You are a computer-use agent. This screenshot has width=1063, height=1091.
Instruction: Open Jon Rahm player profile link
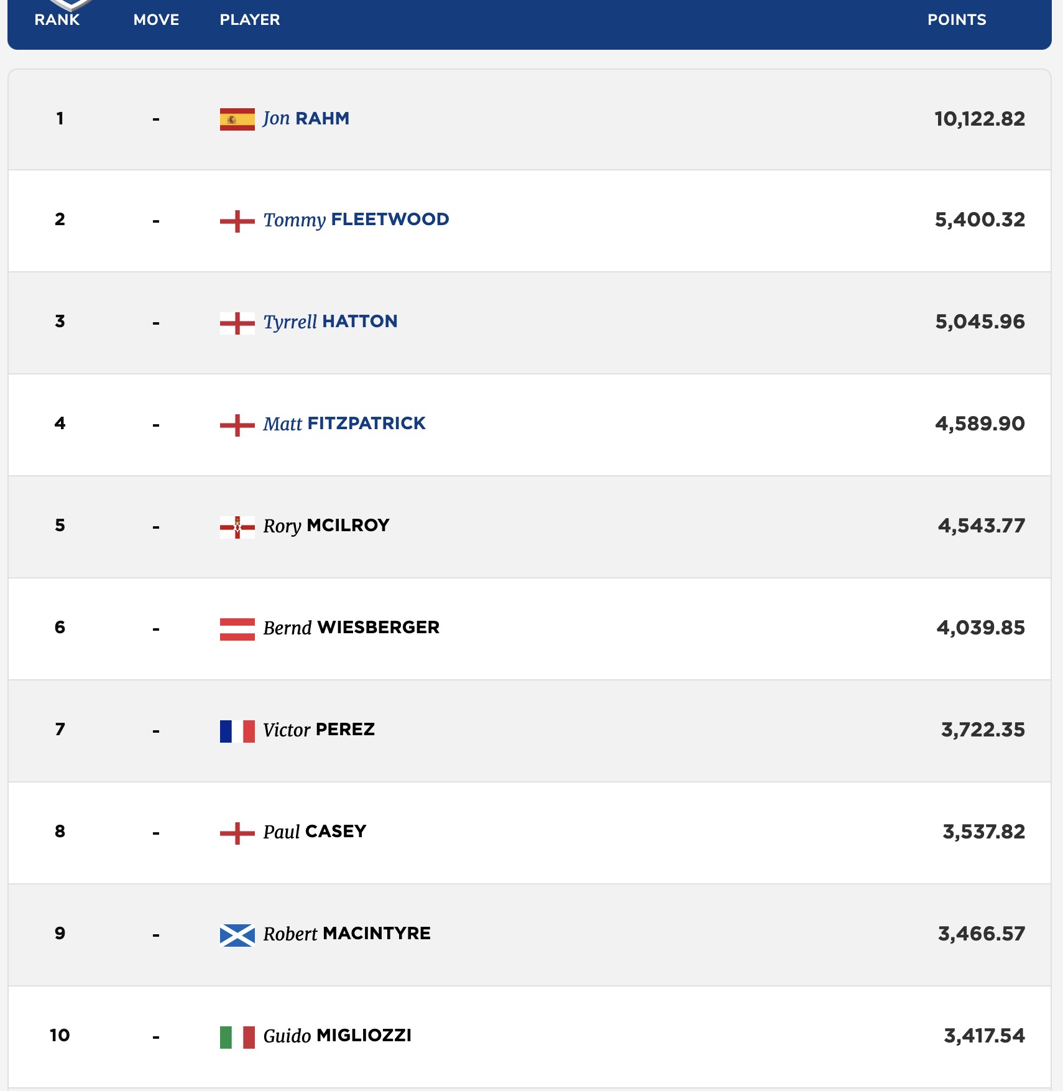pyautogui.click(x=306, y=118)
